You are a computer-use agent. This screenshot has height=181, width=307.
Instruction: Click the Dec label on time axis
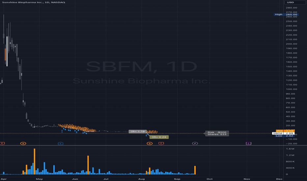279,179
